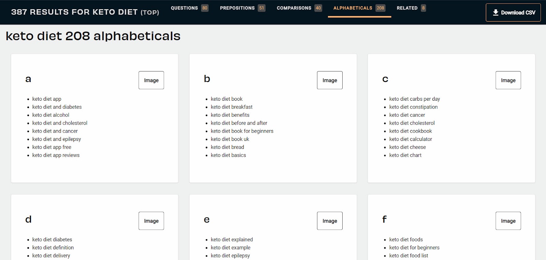Click 'keto diet book uk' keyword
546x260 pixels.
[230, 139]
